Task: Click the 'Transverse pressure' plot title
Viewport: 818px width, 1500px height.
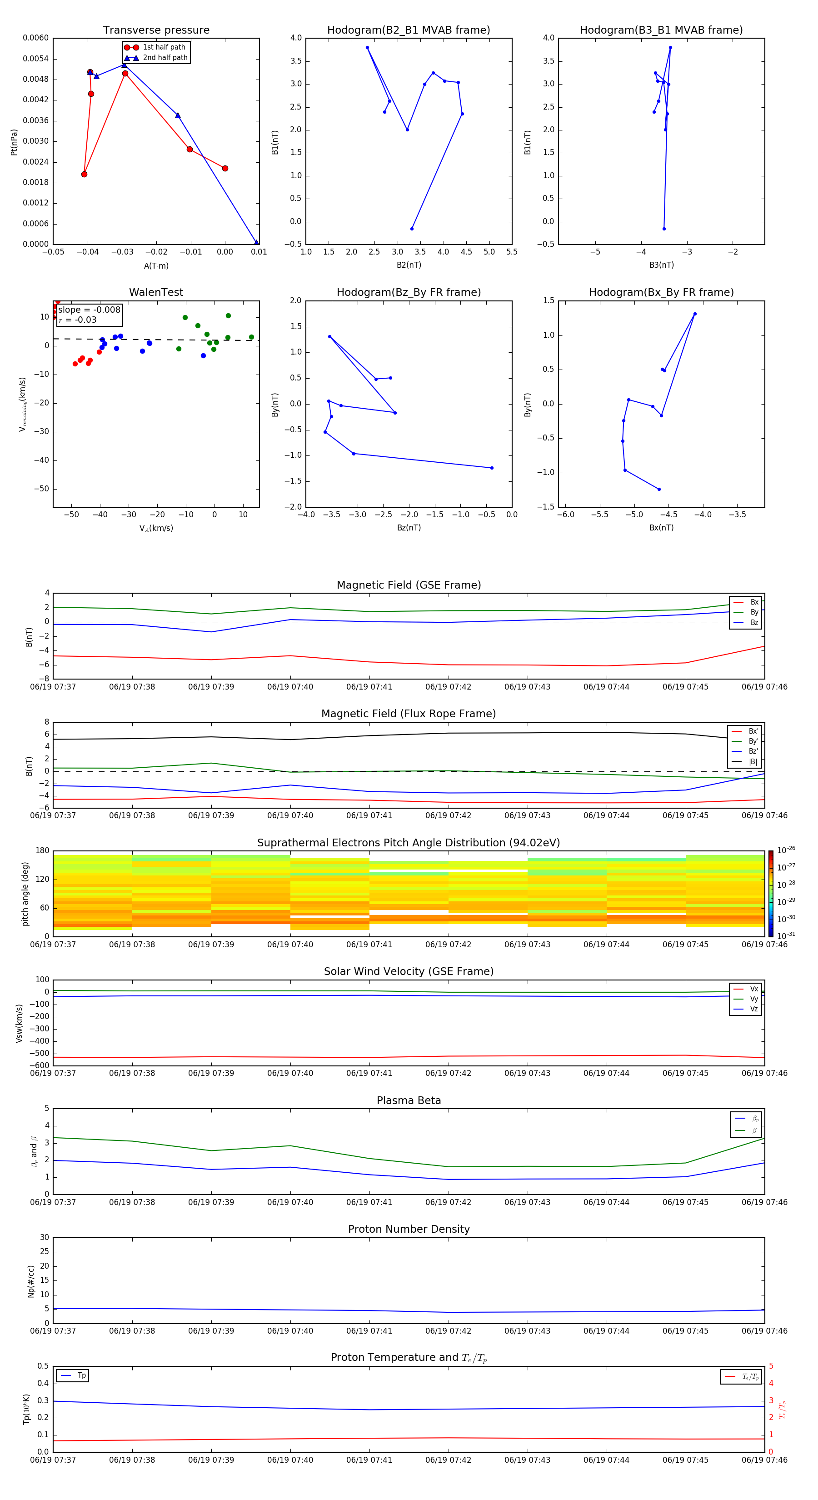Action: [x=156, y=30]
